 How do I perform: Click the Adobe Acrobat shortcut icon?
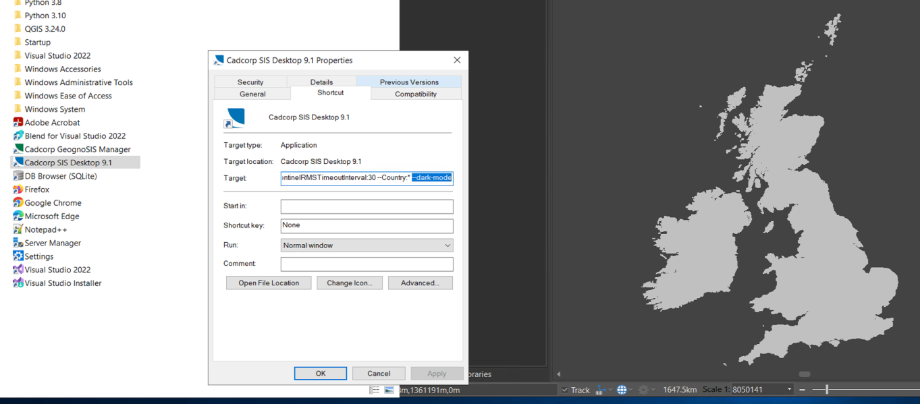click(x=18, y=122)
